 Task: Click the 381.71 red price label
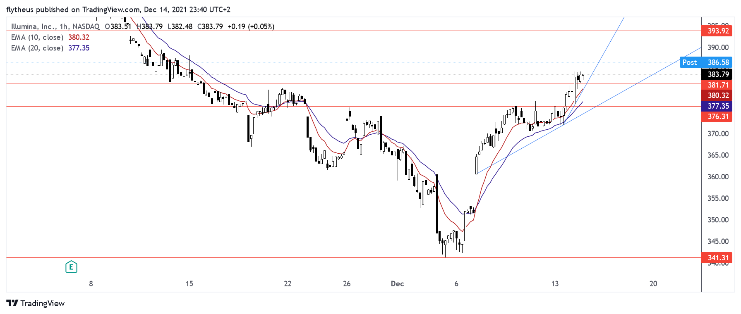coord(717,85)
